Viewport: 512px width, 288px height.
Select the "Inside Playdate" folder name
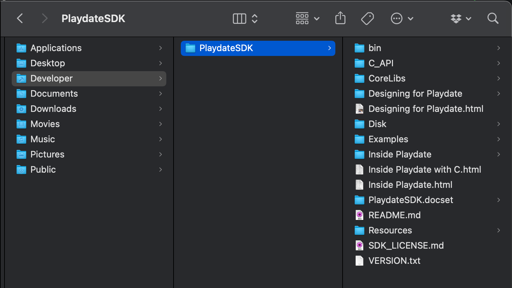(400, 154)
